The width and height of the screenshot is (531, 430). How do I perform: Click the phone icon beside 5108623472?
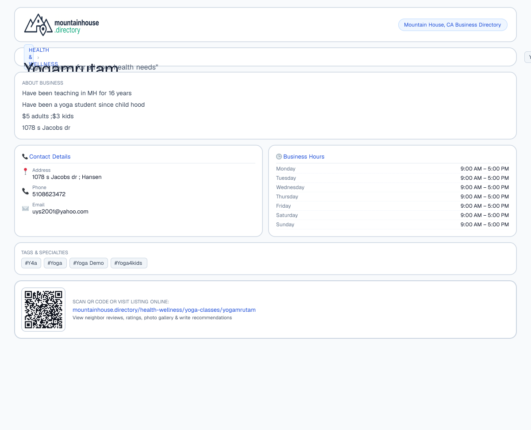[x=25, y=191]
